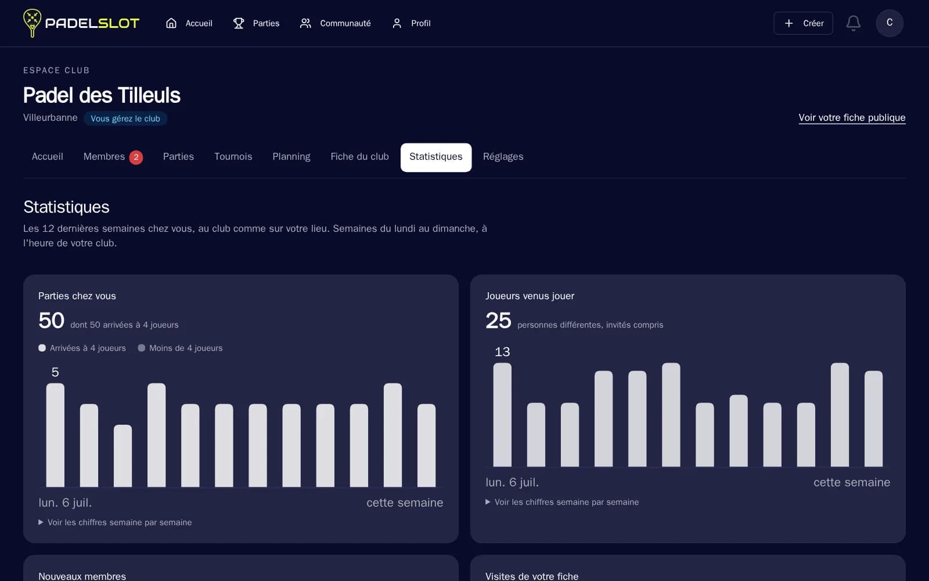
Task: Open Profil via the person icon
Action: (x=397, y=23)
